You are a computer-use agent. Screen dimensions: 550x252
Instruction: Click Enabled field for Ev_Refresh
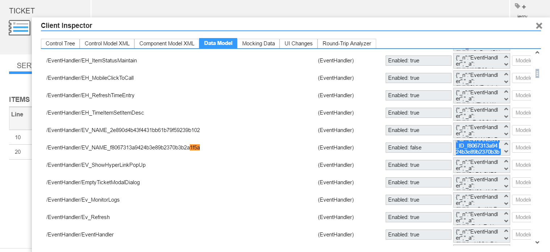418,217
